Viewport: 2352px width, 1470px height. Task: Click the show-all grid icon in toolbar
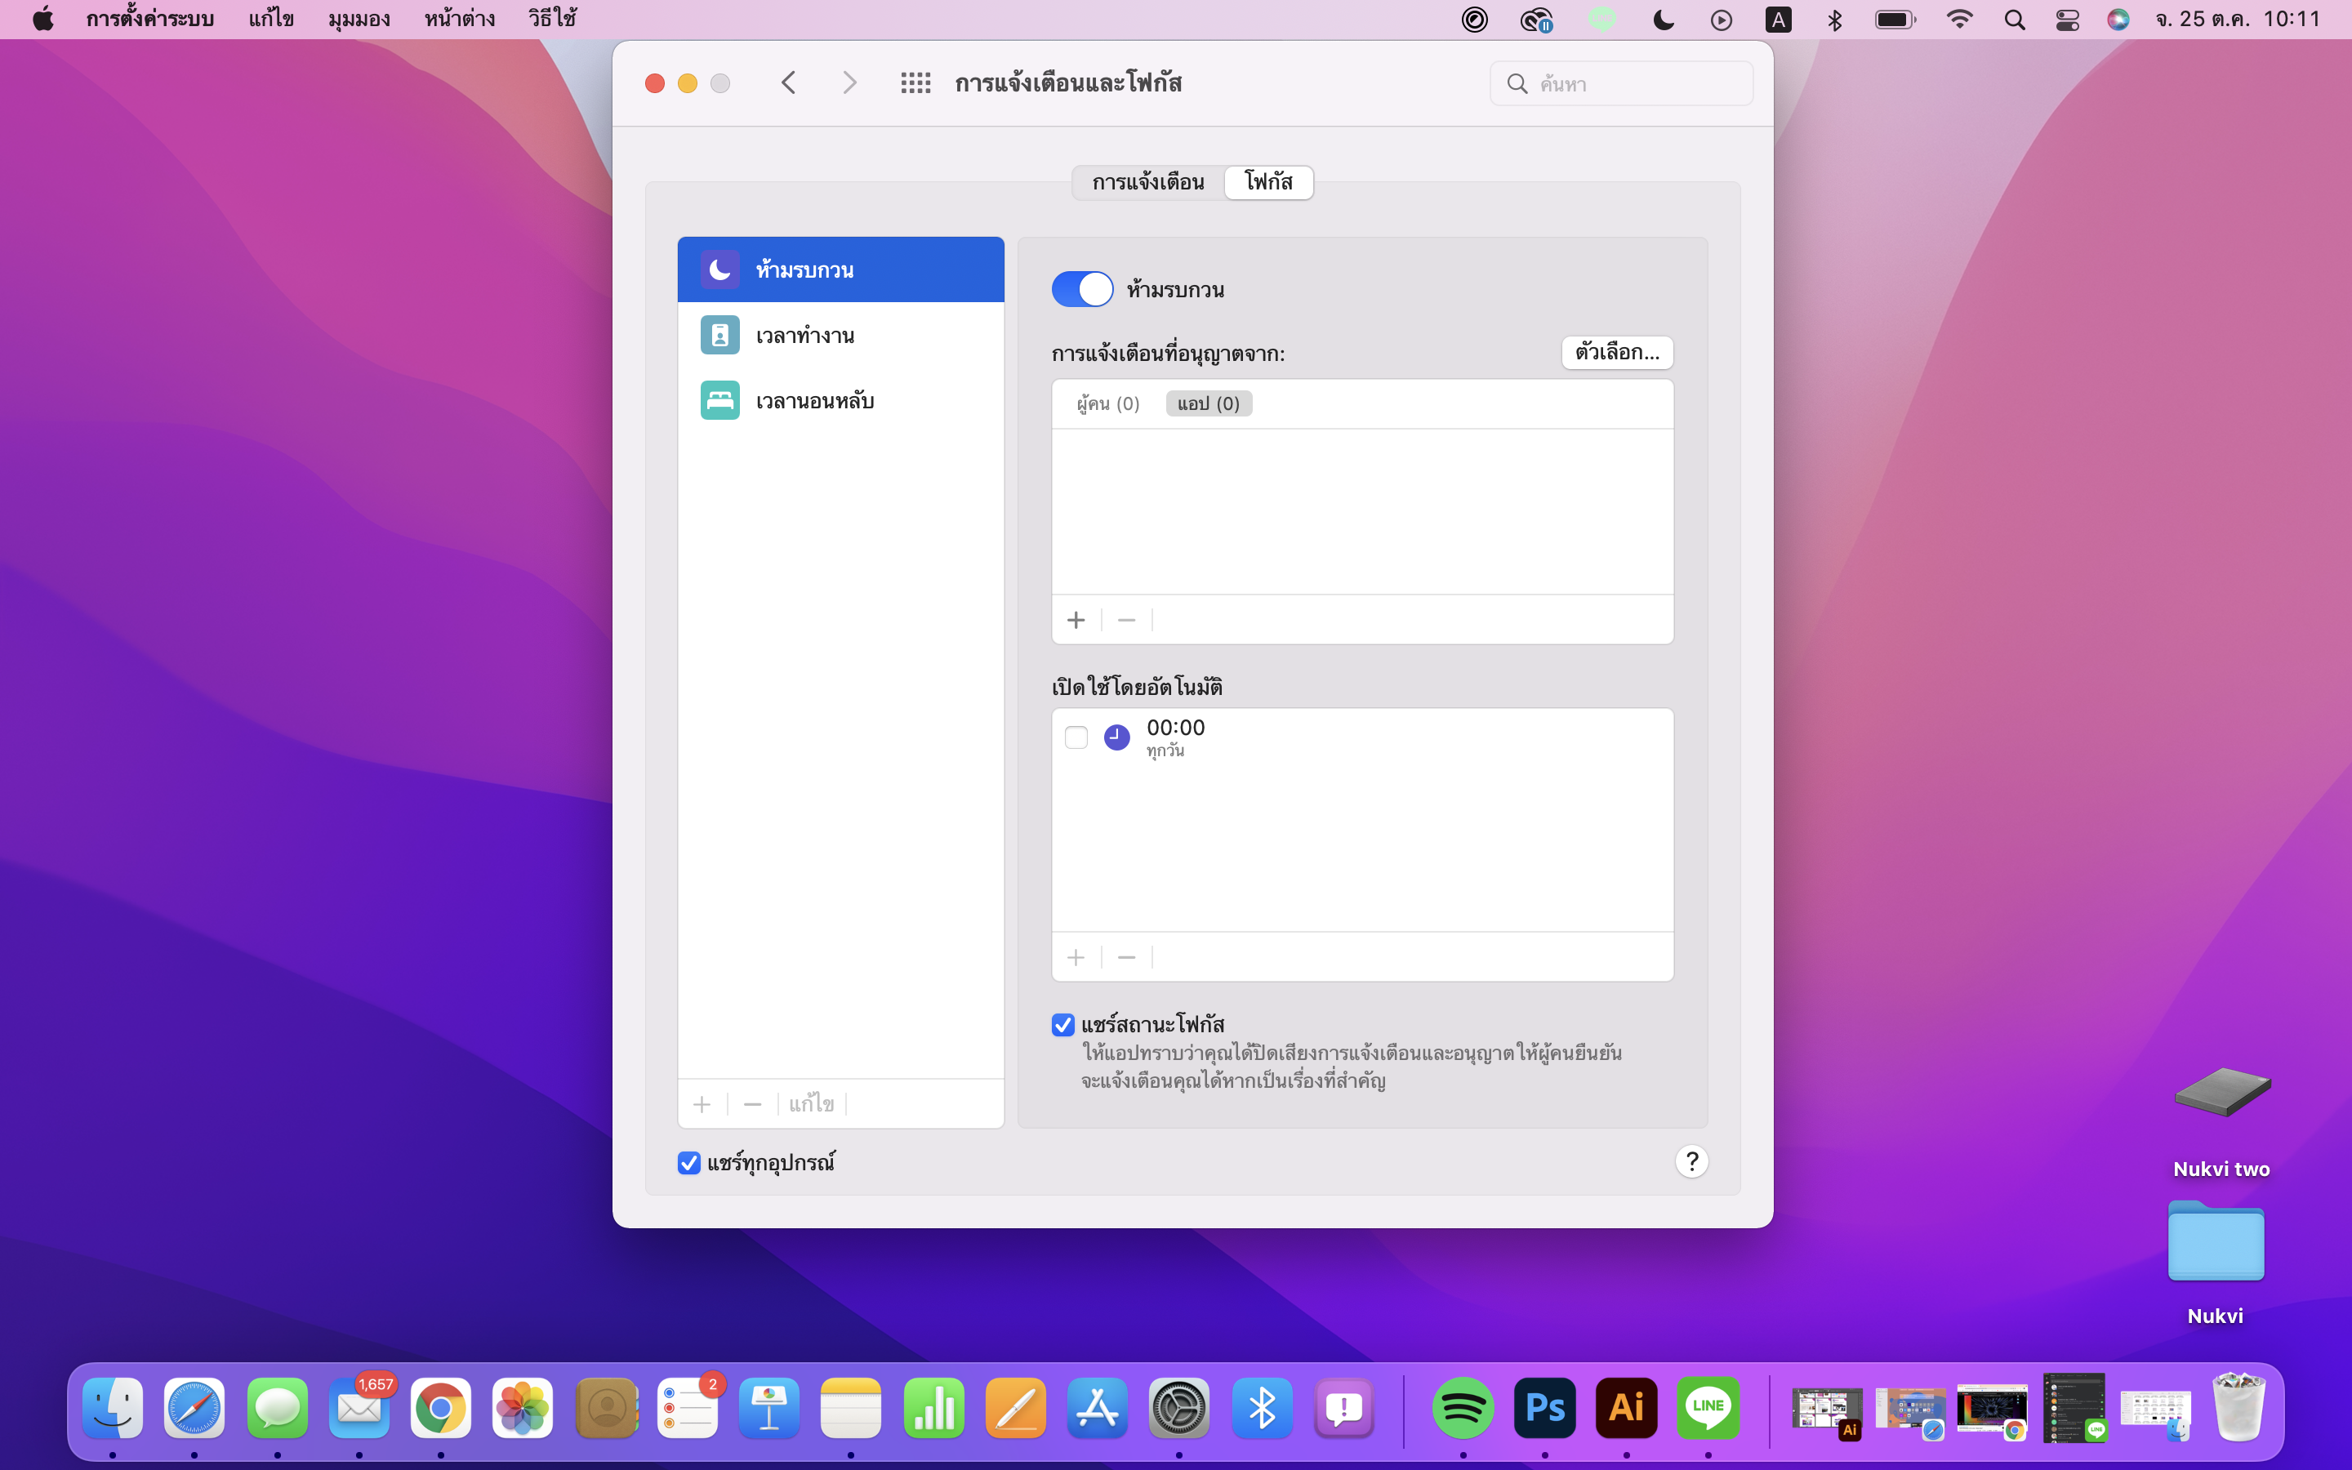915,83
